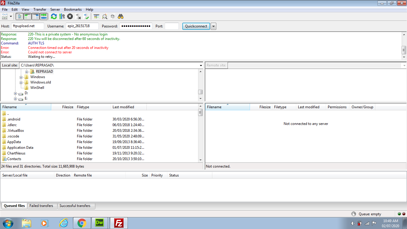This screenshot has width=407, height=229.
Task: Click the Quickconnect button
Action: tap(196, 26)
